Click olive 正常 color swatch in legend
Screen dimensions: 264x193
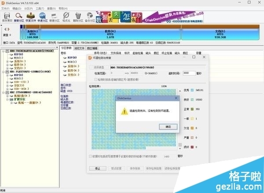(192, 109)
